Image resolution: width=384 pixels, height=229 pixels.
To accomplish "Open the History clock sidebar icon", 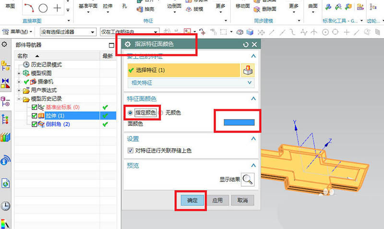I will point(5,206).
